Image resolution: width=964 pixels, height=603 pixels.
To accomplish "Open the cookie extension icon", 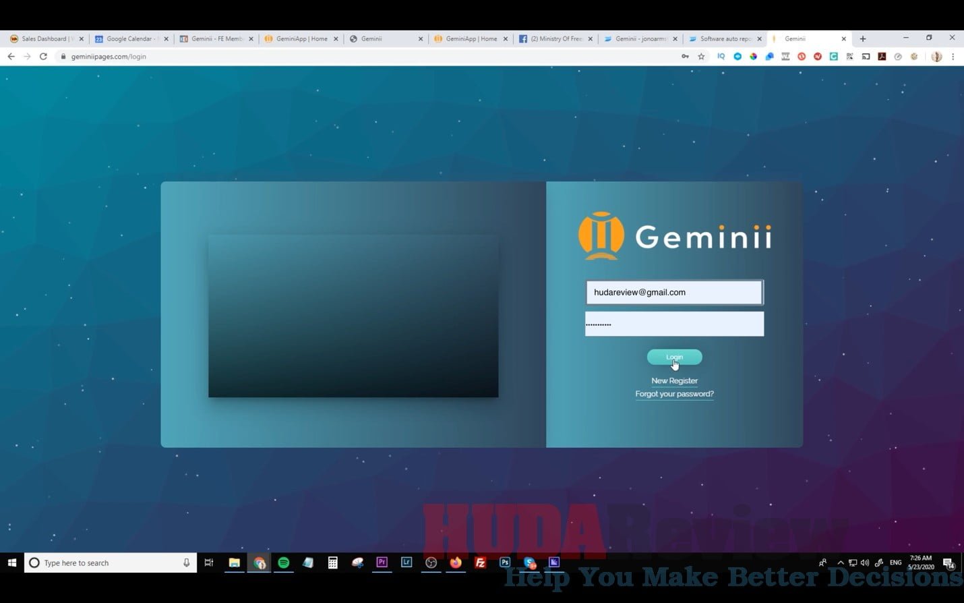I will tap(914, 57).
